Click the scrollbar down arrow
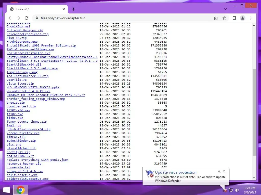This screenshot has width=261, height=195. (x=254, y=178)
